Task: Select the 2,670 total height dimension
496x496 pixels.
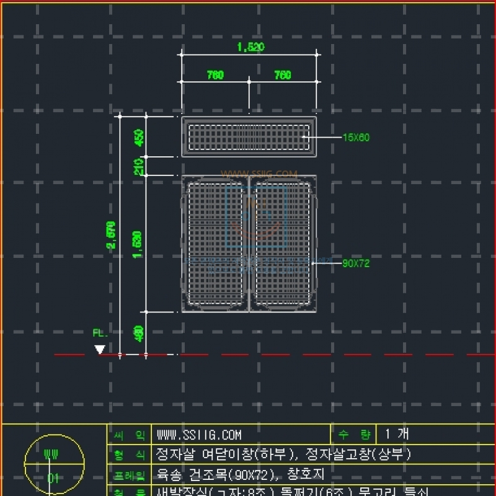Action: coord(112,235)
